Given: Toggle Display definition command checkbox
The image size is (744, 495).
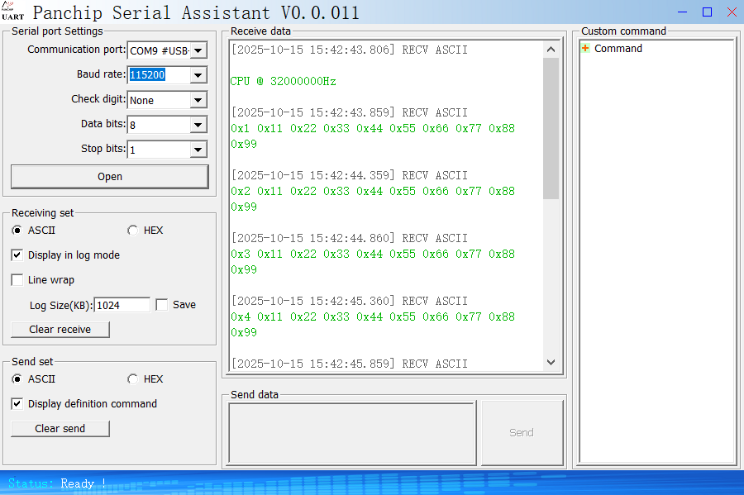Looking at the screenshot, I should (x=17, y=404).
